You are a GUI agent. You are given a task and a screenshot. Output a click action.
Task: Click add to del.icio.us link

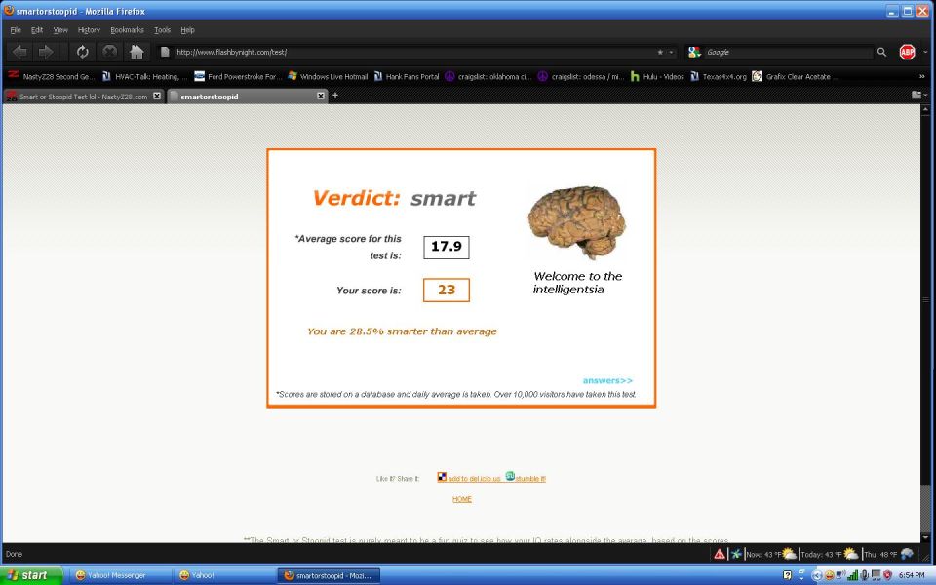coord(469,478)
